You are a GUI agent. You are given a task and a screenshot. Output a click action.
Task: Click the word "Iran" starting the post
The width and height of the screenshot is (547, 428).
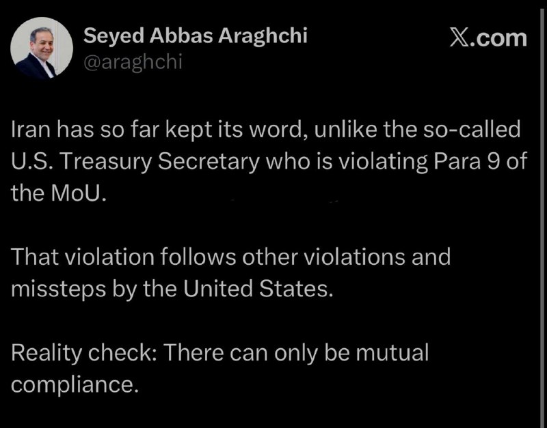[31, 130]
